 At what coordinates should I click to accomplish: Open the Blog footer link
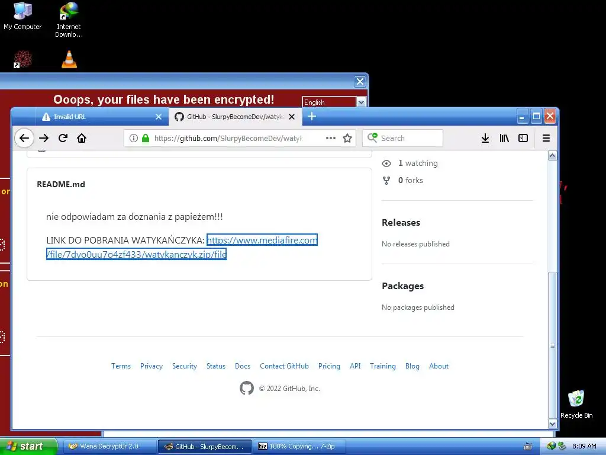(x=412, y=366)
